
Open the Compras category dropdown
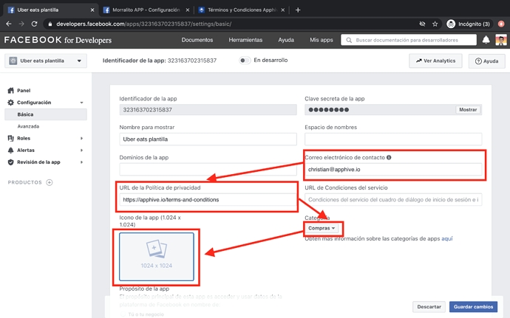[x=322, y=228]
